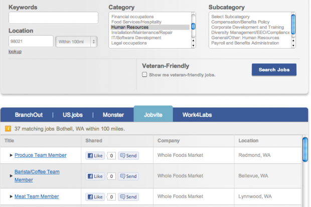The image size is (311, 207).
Task: Click the Location zip code field
Action: 31,41
